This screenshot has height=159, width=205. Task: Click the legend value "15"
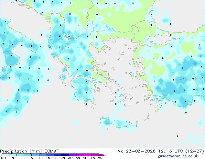pos(48,158)
